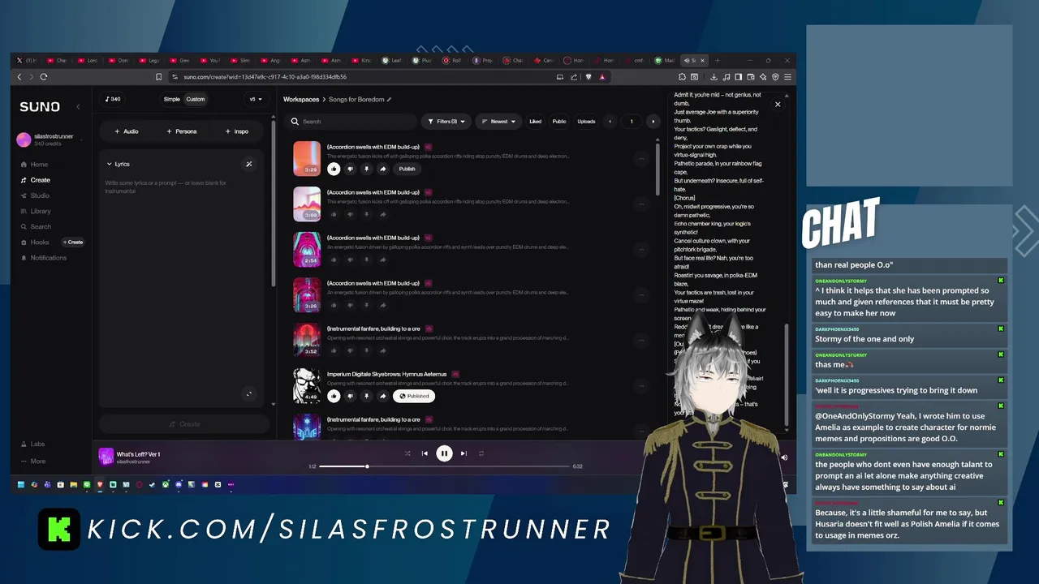
Task: Toggle shuffle in the player
Action: point(407,453)
